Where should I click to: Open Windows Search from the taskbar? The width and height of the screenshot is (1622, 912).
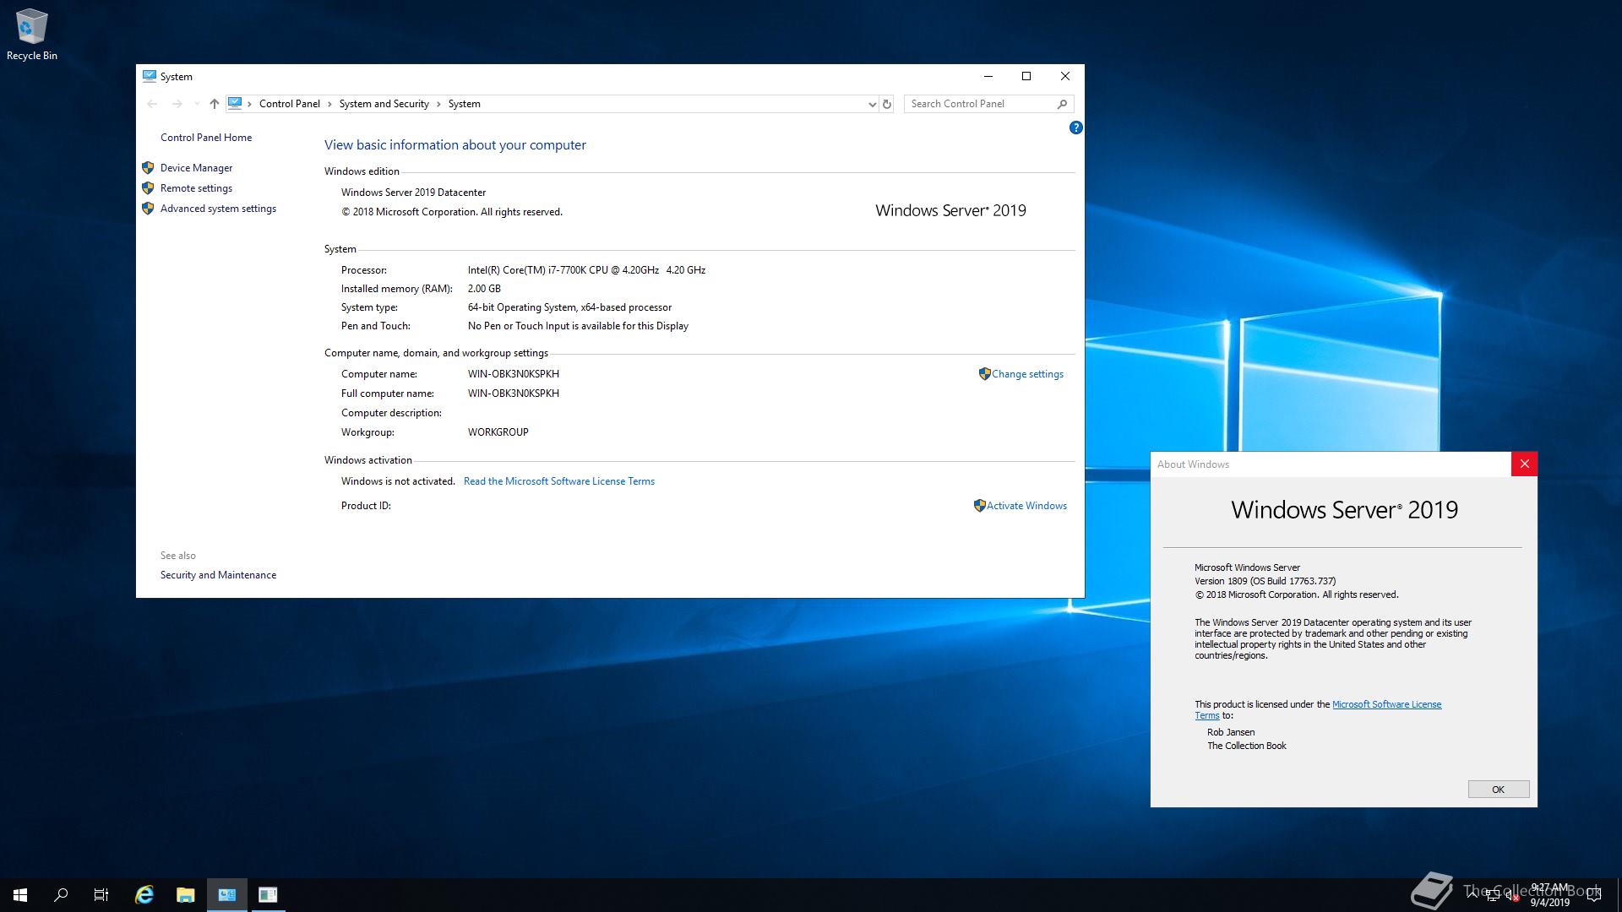click(x=59, y=894)
